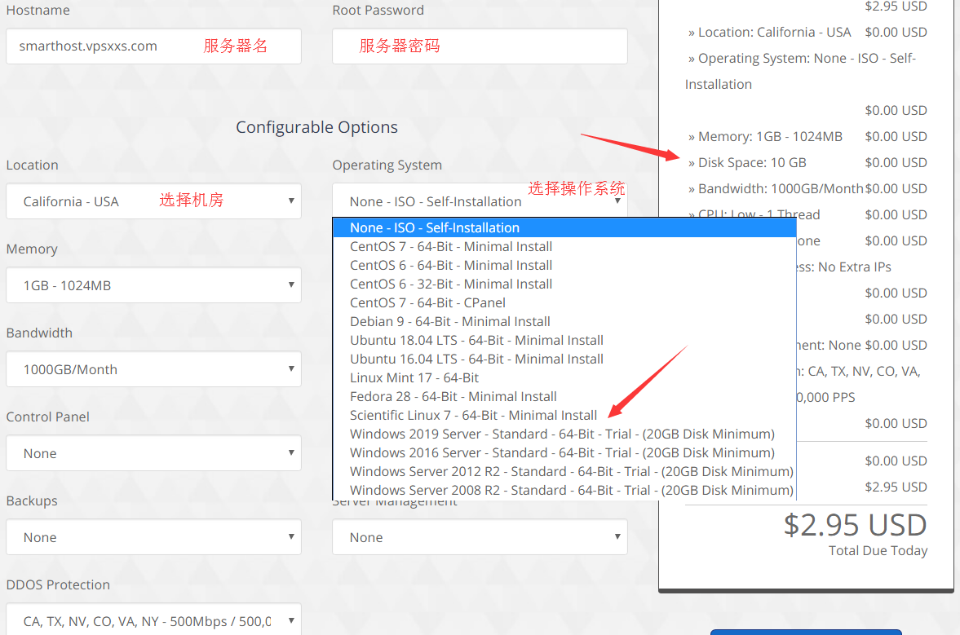Image resolution: width=960 pixels, height=635 pixels.
Task: Click 'Memory: 1GB - 1024MB' summary line
Action: click(x=765, y=136)
